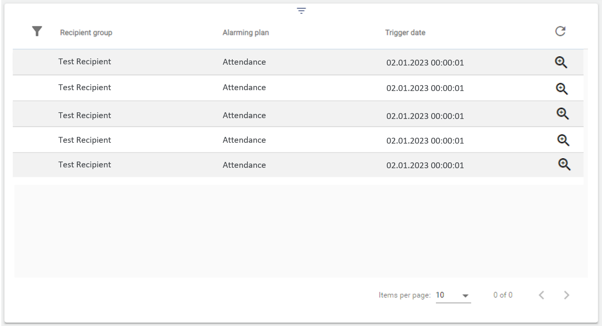Sort by the Recipient group column header

coord(86,33)
